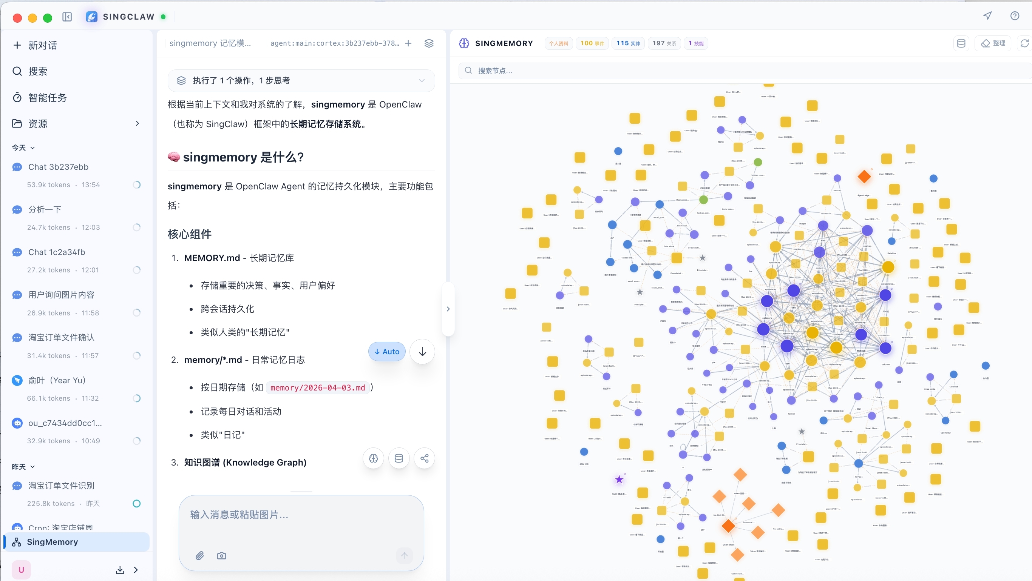Select the purple star skill node
Image resolution: width=1032 pixels, height=581 pixels.
pyautogui.click(x=619, y=479)
